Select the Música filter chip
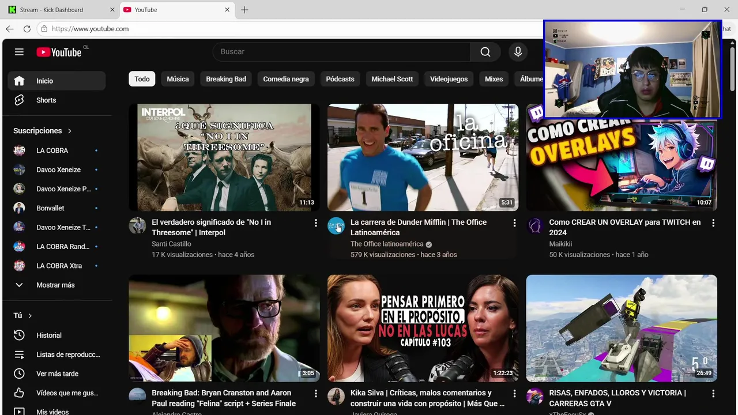 (x=178, y=79)
